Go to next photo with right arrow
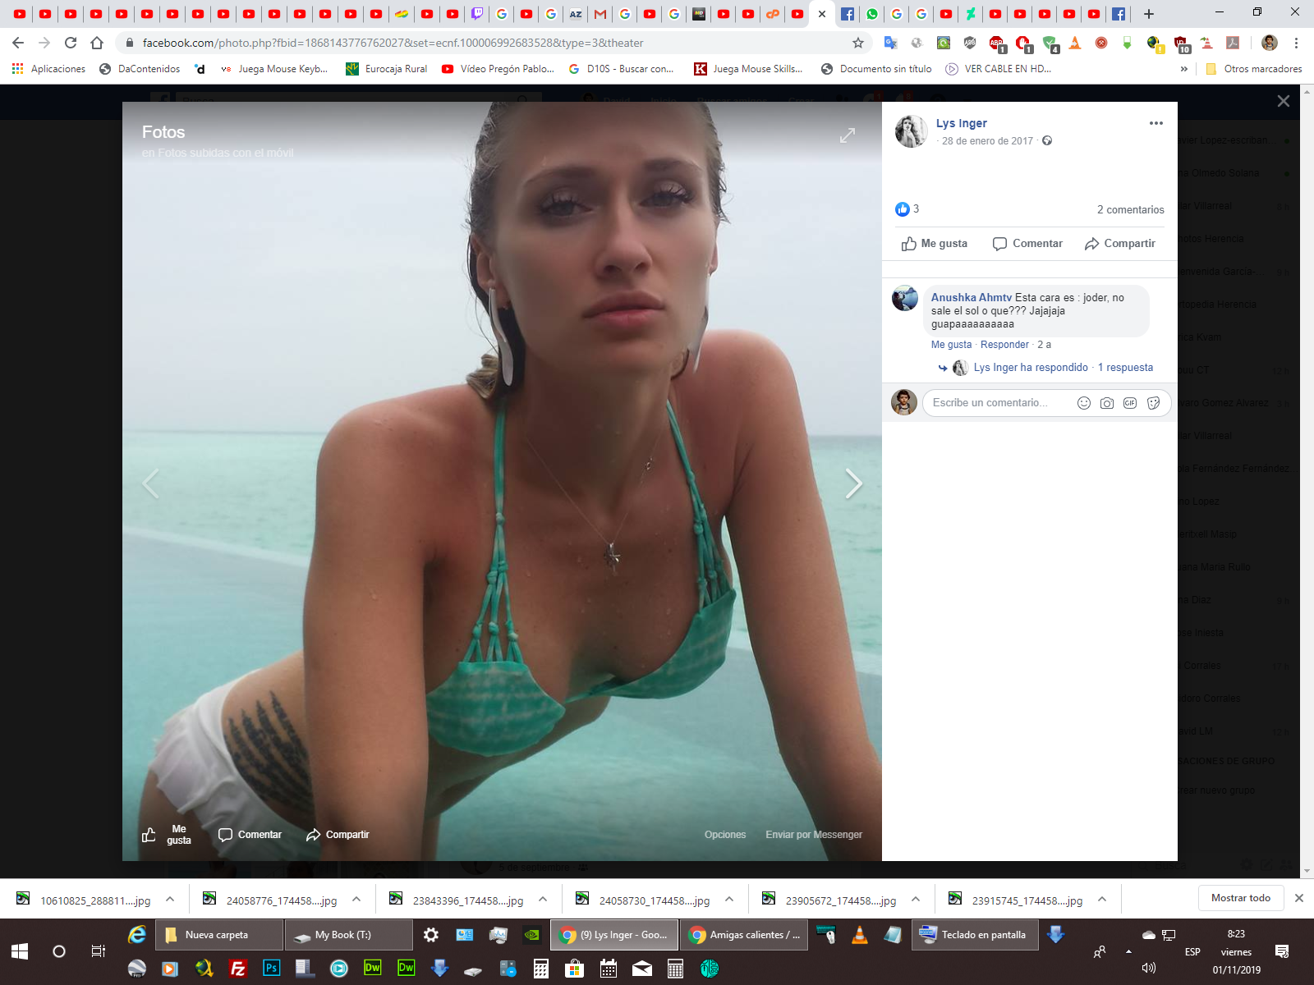This screenshot has height=985, width=1314. tap(853, 483)
